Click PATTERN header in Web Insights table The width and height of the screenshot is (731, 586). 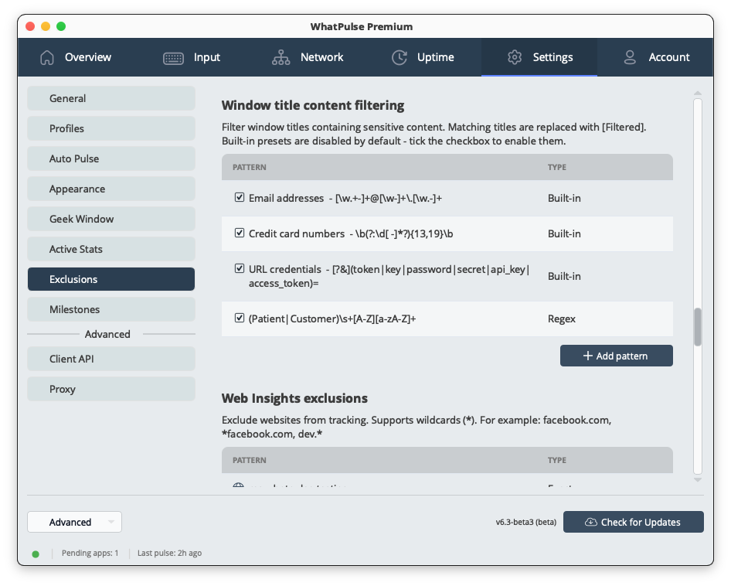pyautogui.click(x=250, y=460)
